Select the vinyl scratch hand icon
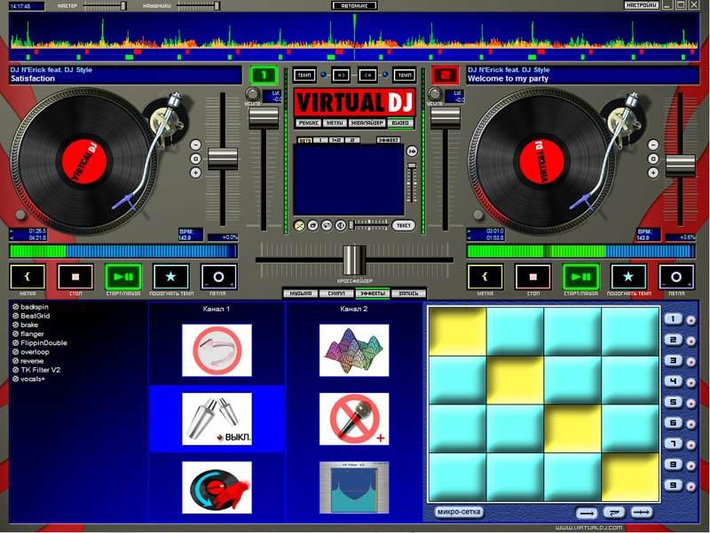 217,488
